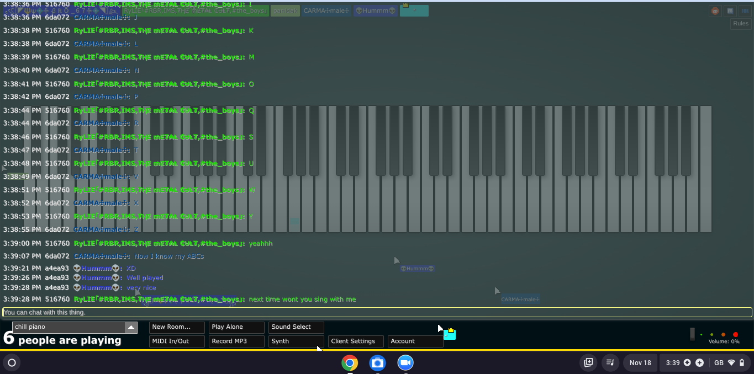Open Client Settings

[x=356, y=341]
